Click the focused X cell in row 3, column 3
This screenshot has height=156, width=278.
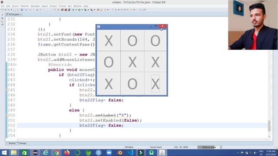point(156,84)
